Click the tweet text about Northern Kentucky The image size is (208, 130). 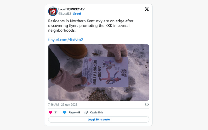click(91, 26)
